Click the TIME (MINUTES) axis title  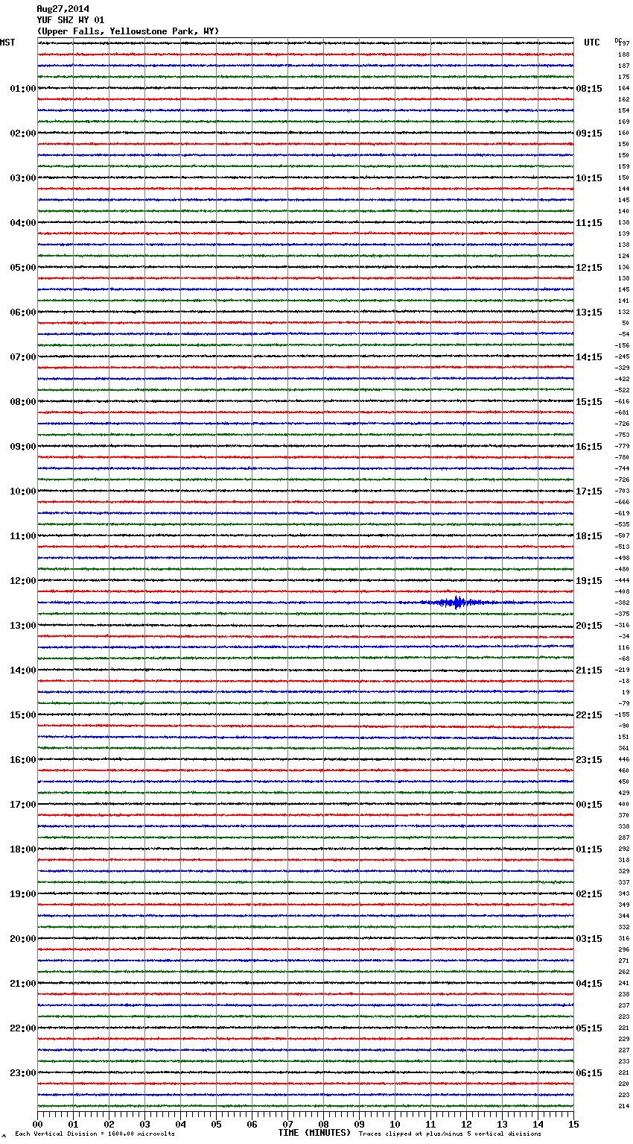(314, 1133)
